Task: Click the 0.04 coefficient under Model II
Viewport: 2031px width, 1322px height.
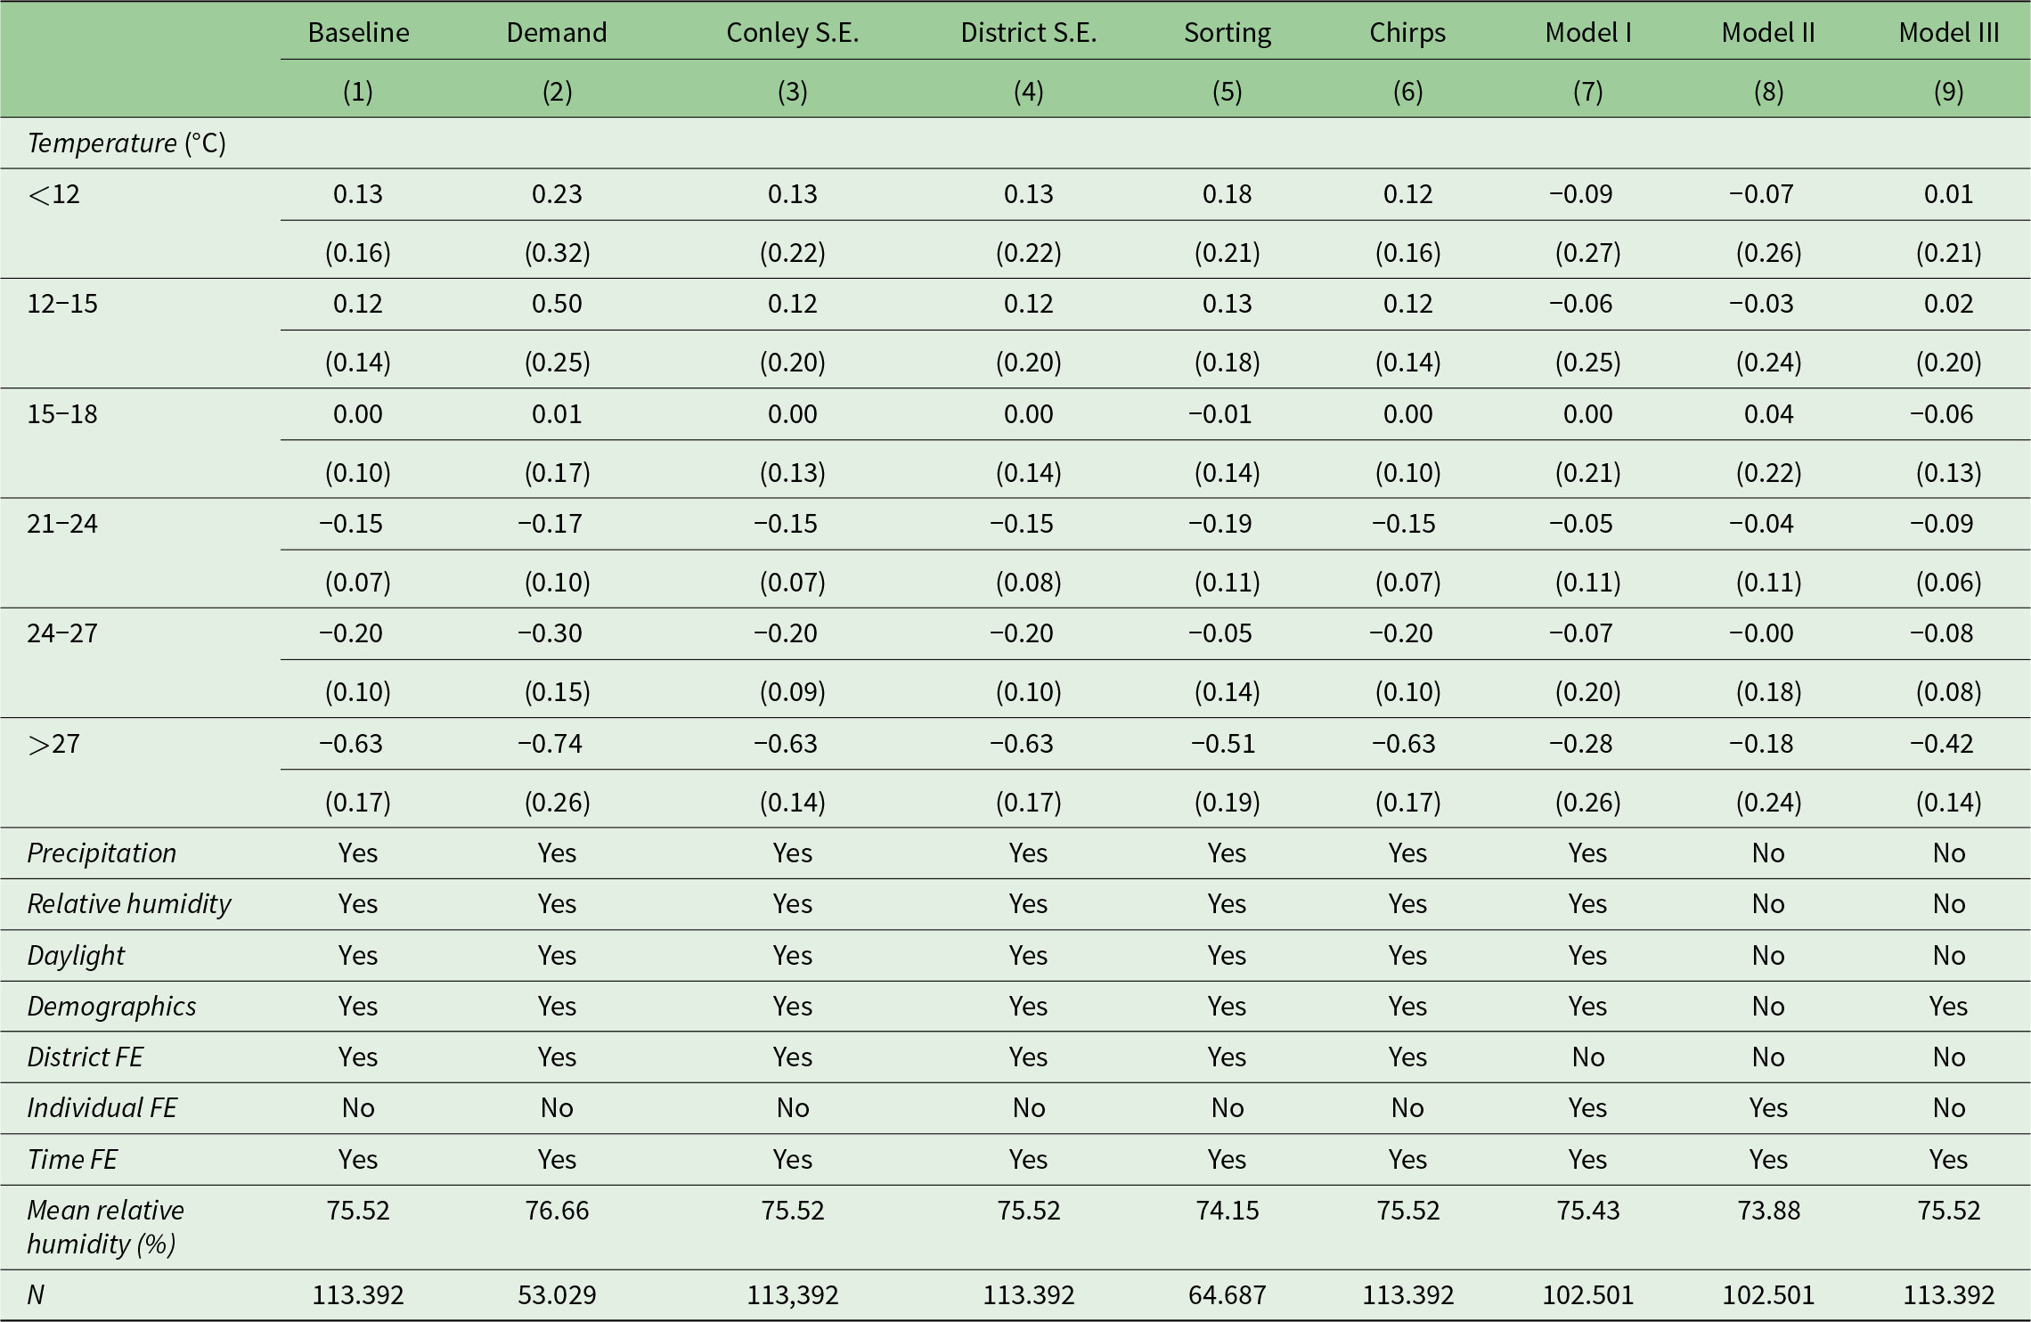Action: click(1768, 414)
